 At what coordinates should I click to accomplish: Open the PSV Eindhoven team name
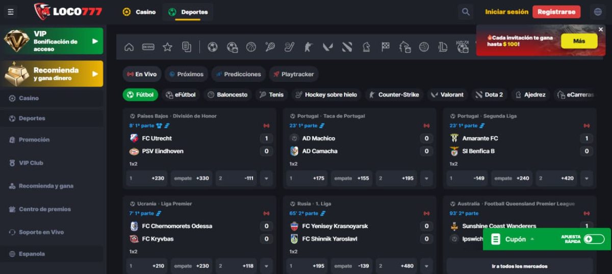click(x=163, y=151)
